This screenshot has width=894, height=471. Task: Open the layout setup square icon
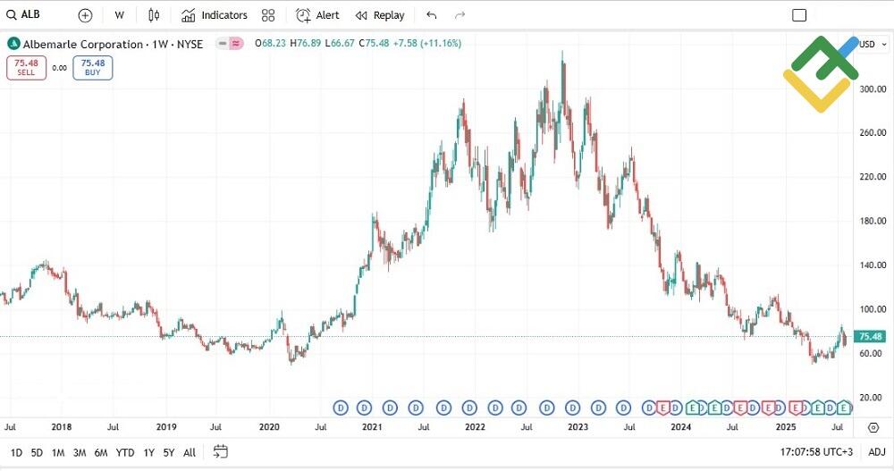click(x=799, y=15)
